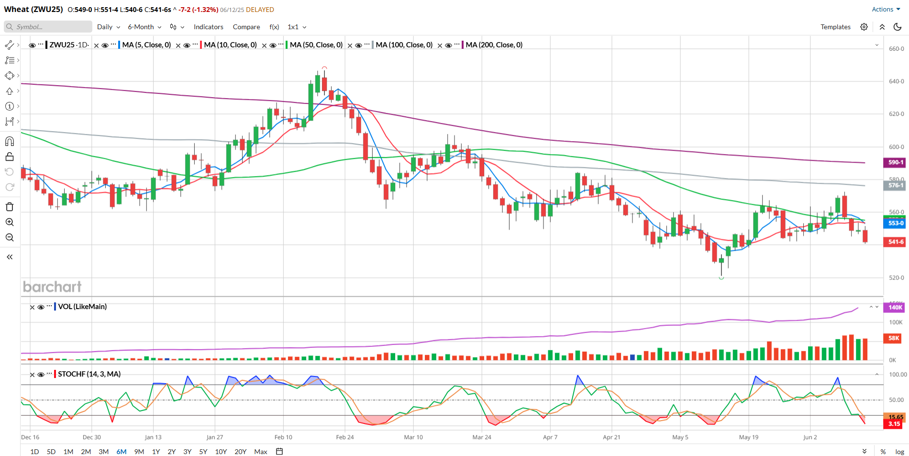This screenshot has height=456, width=909.
Task: Expand the 6-Month period dropdown
Action: (x=144, y=27)
